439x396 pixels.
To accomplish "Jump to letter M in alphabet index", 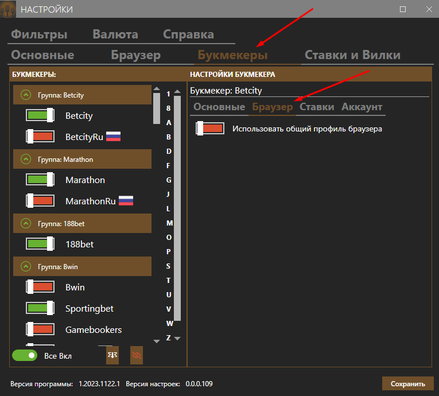I will (169, 223).
